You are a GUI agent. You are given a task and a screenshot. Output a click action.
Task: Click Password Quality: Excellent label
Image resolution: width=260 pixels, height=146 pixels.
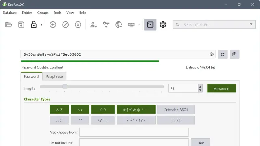pyautogui.click(x=42, y=67)
